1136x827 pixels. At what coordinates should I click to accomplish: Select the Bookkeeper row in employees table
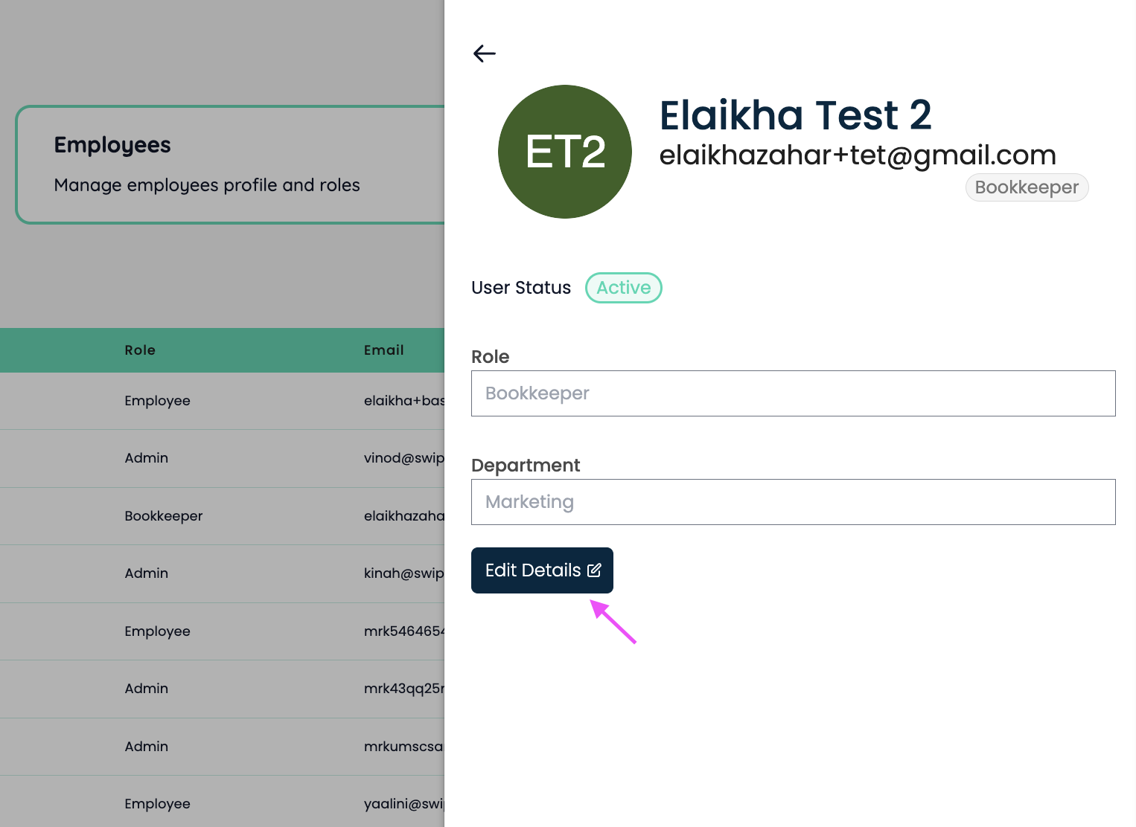(x=222, y=516)
